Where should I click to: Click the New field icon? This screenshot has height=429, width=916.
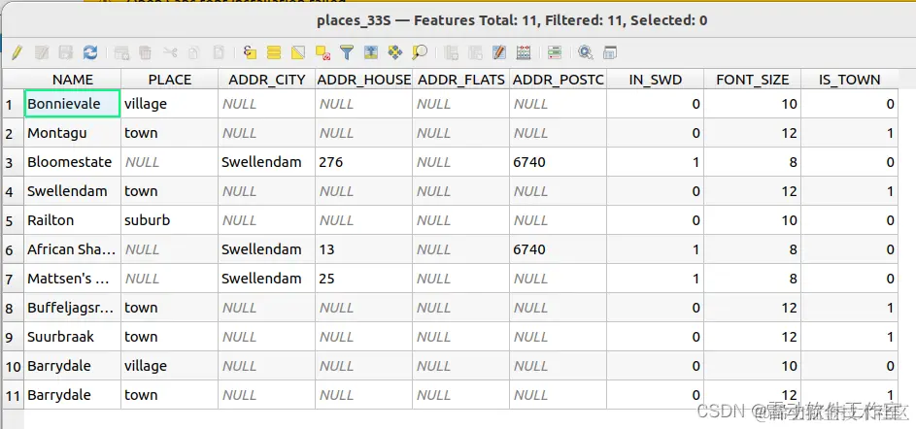pyautogui.click(x=451, y=52)
